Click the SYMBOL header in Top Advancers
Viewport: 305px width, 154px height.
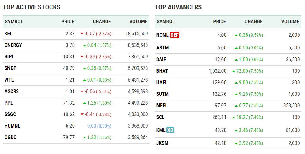tap(166, 22)
